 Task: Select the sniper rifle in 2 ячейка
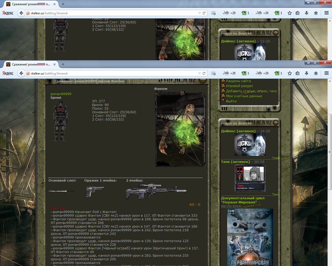[x=156, y=191]
